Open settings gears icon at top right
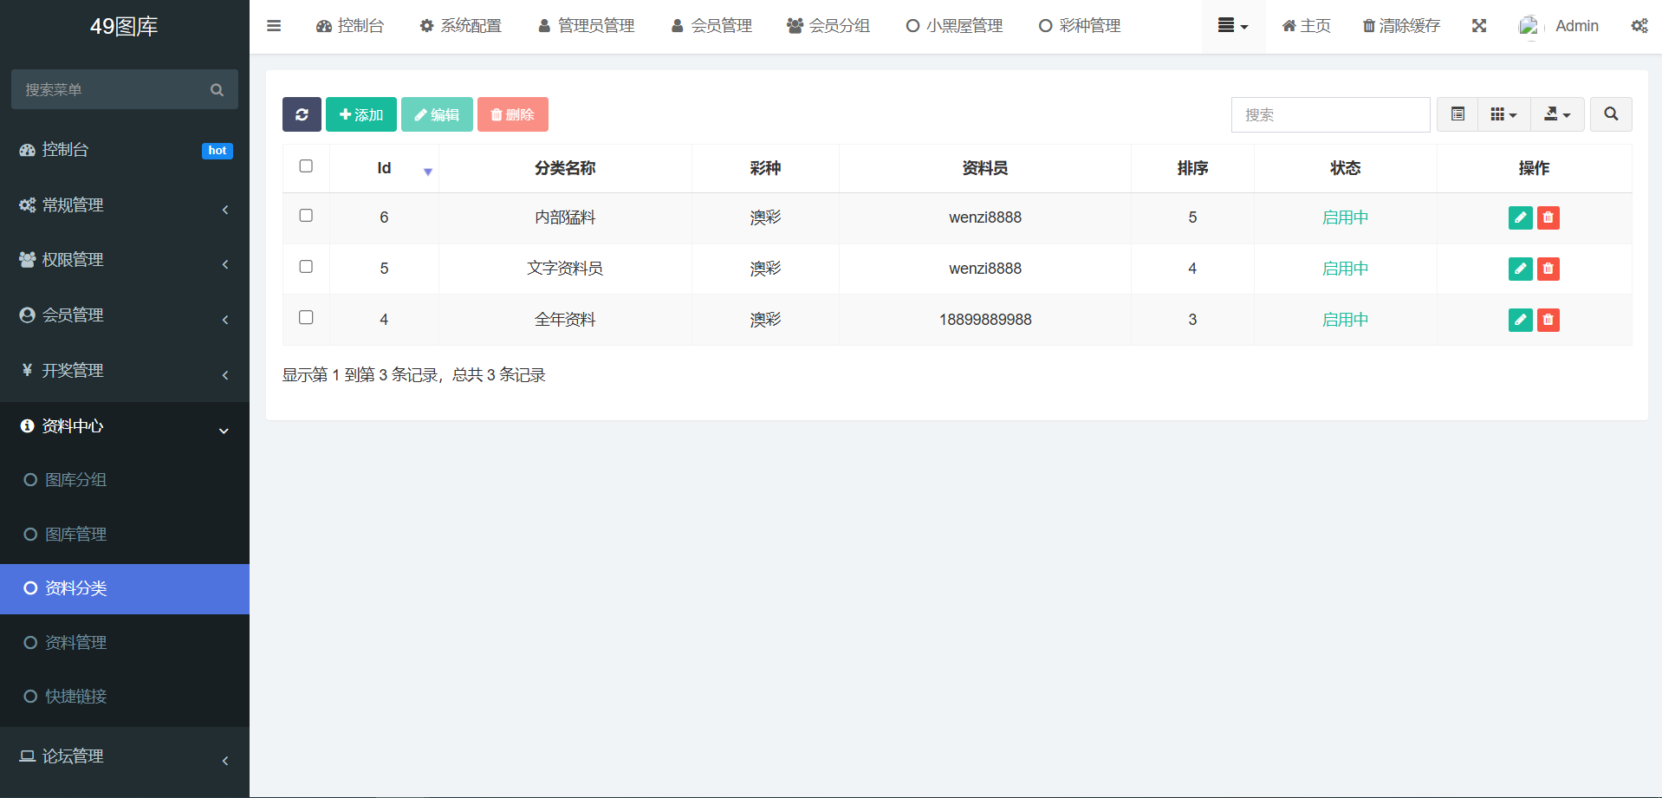 [1639, 26]
